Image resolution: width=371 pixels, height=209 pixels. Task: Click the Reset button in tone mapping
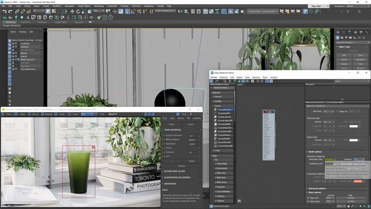(192, 161)
